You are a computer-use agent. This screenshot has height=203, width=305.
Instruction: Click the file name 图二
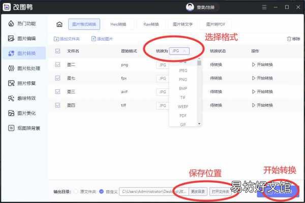click(71, 64)
